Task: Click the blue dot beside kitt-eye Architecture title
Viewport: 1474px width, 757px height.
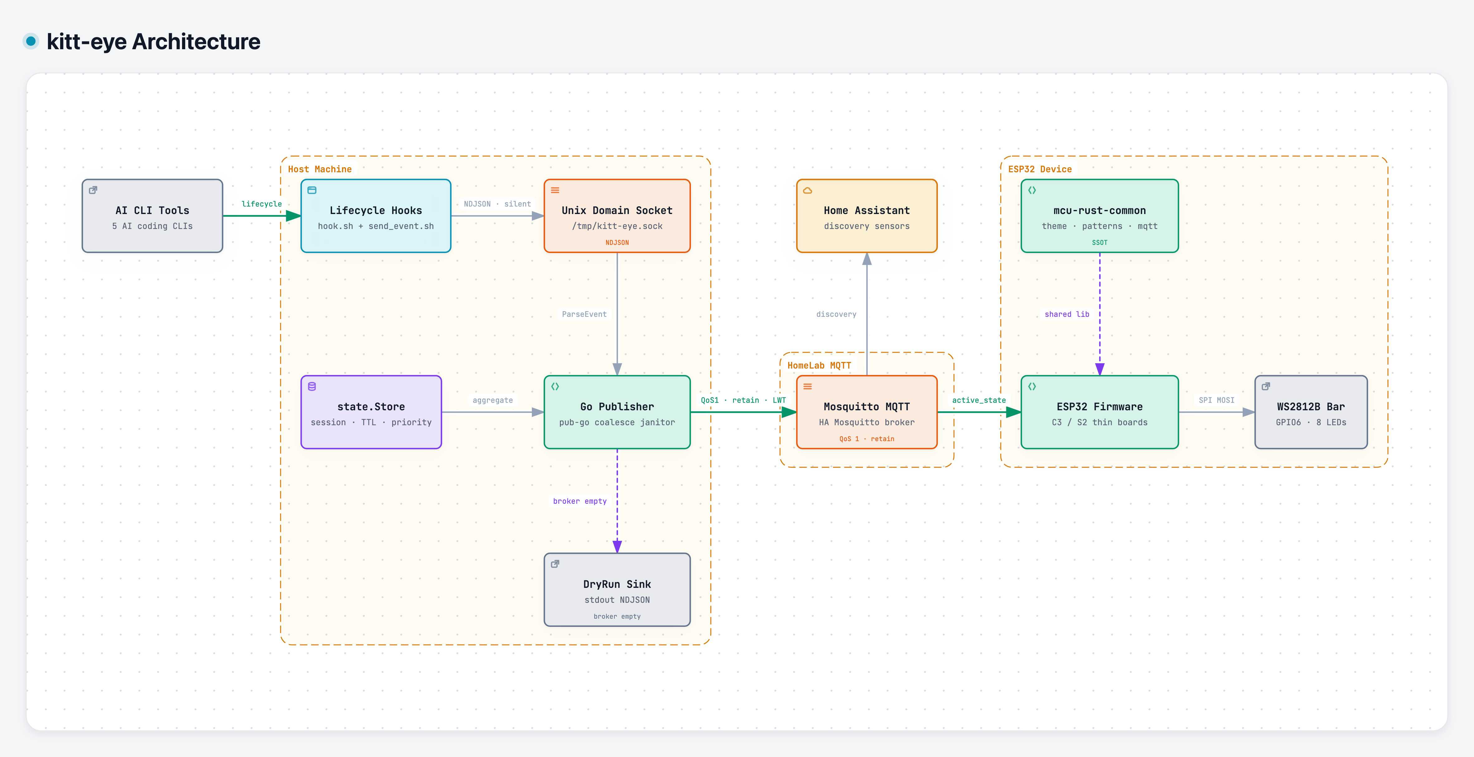Action: pyautogui.click(x=31, y=41)
